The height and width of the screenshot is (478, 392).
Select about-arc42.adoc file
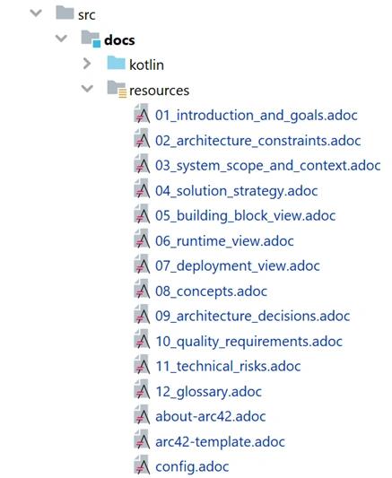coord(211,416)
